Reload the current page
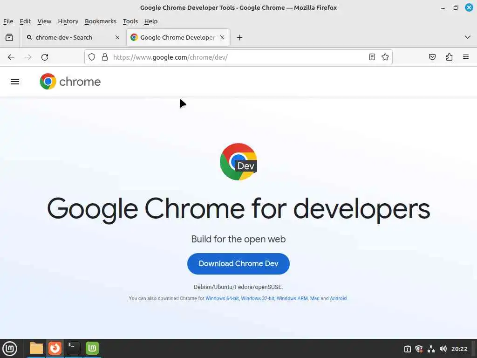The height and width of the screenshot is (358, 477). click(45, 57)
